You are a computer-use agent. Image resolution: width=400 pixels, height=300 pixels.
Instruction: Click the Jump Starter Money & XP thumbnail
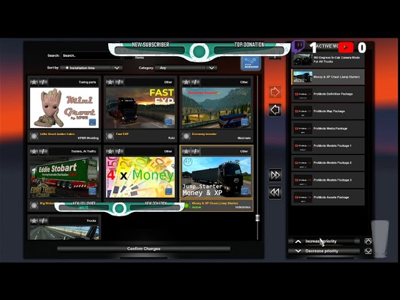[216, 177]
